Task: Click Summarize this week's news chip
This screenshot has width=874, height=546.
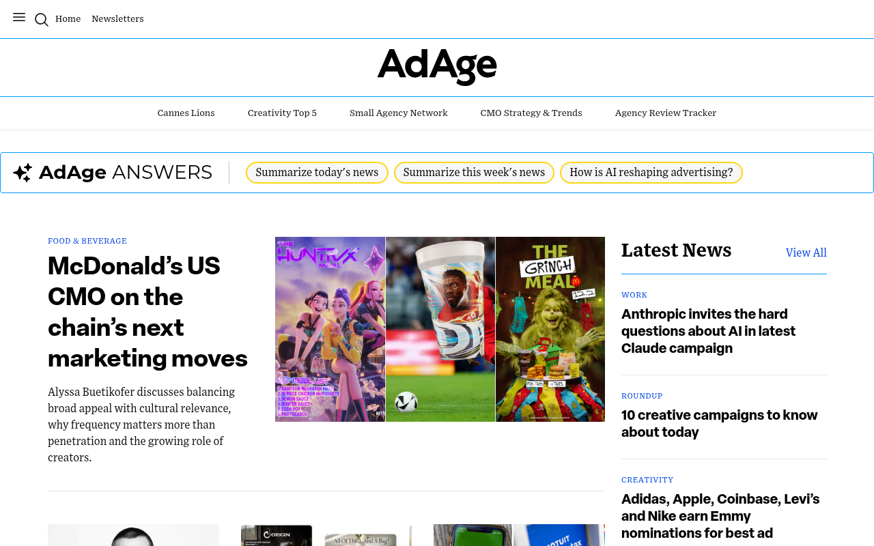Action: (x=474, y=173)
